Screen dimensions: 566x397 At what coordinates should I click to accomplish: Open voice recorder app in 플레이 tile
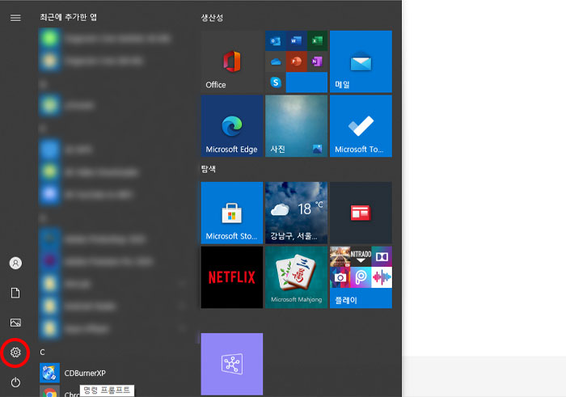(382, 277)
